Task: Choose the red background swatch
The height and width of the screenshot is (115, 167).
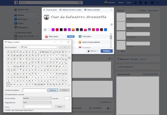Action: click(57, 30)
